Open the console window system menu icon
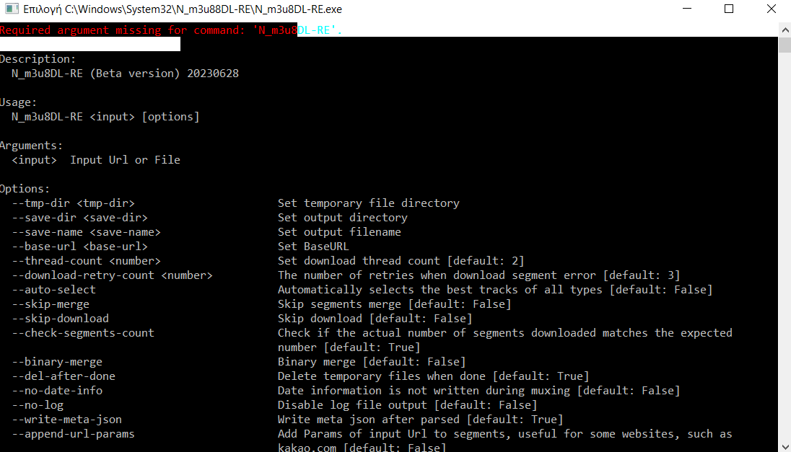The height and width of the screenshot is (452, 791). click(x=11, y=9)
